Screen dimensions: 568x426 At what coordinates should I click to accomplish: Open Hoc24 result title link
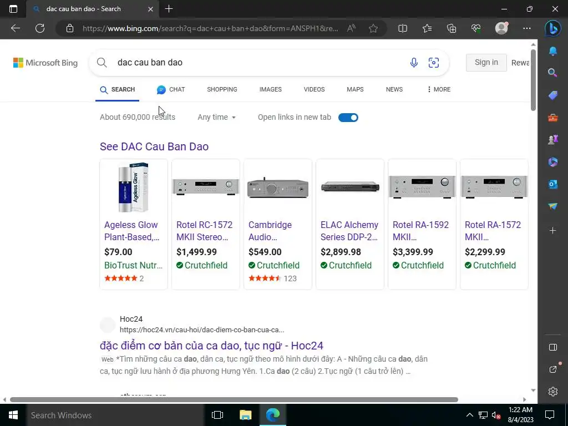[x=211, y=346]
